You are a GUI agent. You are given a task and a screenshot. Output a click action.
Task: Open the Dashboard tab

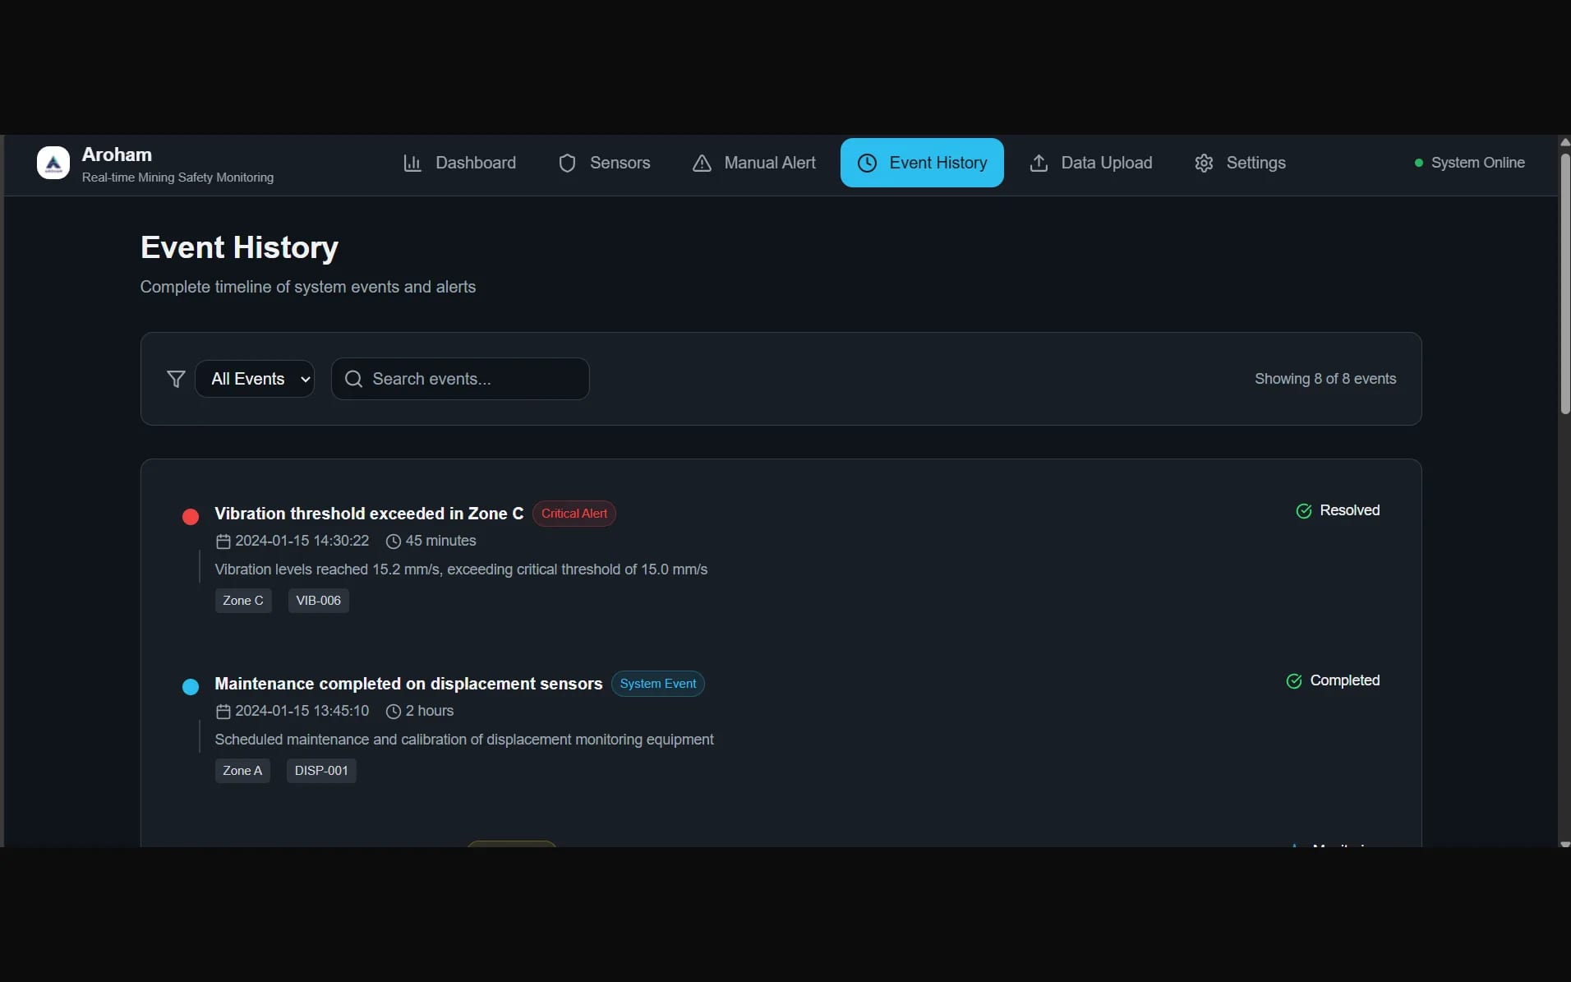pos(459,163)
